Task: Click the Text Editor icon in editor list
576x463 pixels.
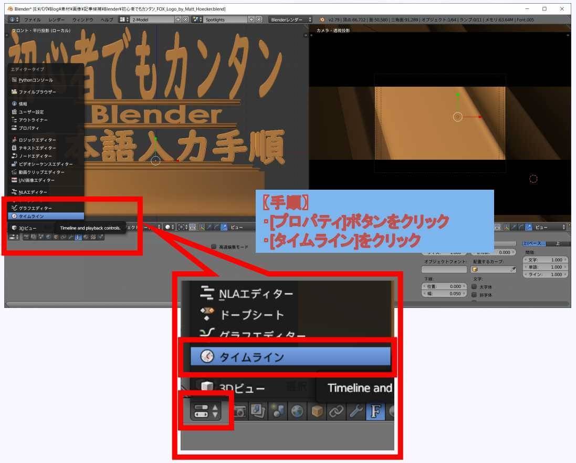Action: (x=14, y=148)
